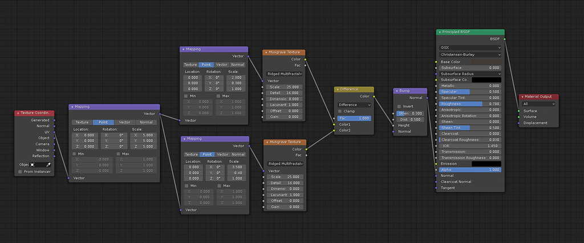
Task: Open the All target dropdown in Material Output
Action: [x=538, y=104]
